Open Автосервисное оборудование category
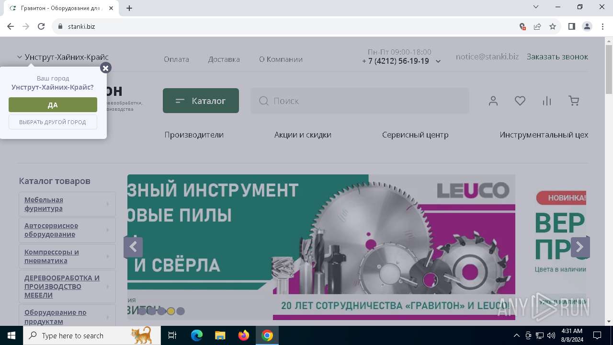Image resolution: width=613 pixels, height=345 pixels. tap(51, 230)
